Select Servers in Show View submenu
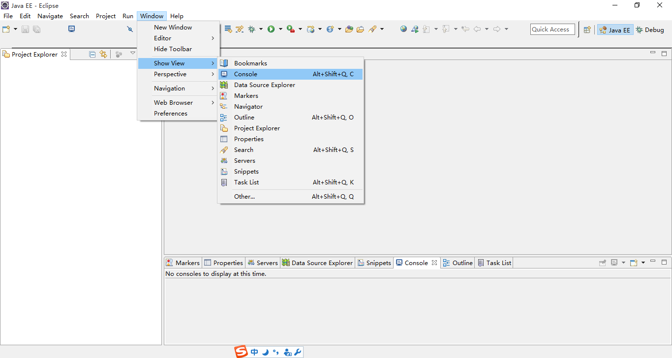 click(290, 161)
